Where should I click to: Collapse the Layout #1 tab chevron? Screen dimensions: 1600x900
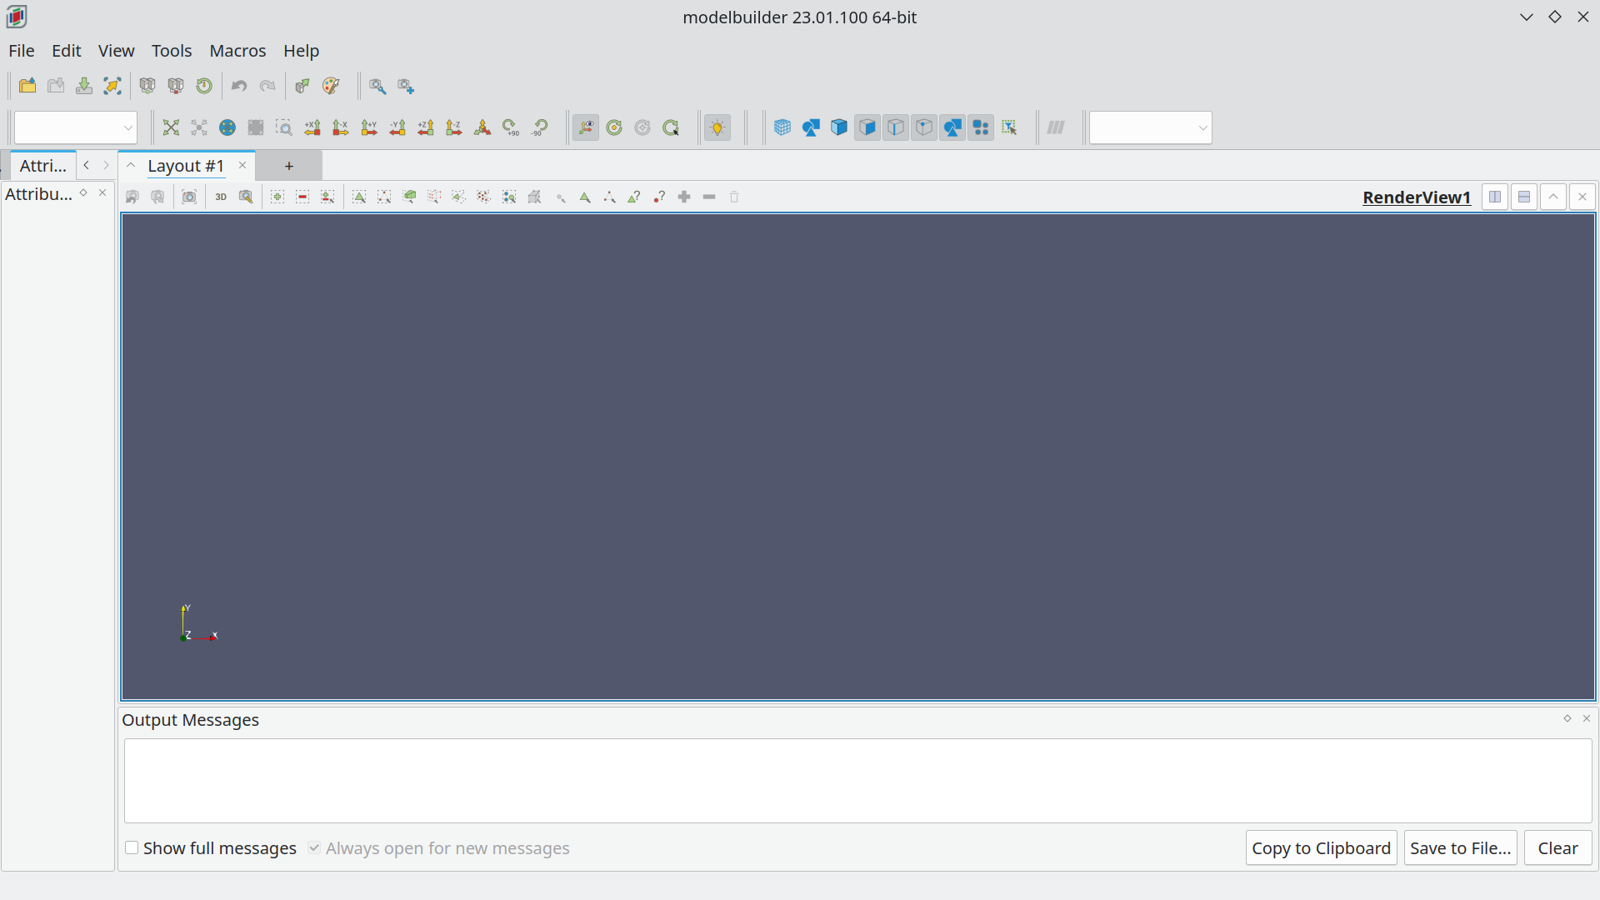tap(131, 166)
